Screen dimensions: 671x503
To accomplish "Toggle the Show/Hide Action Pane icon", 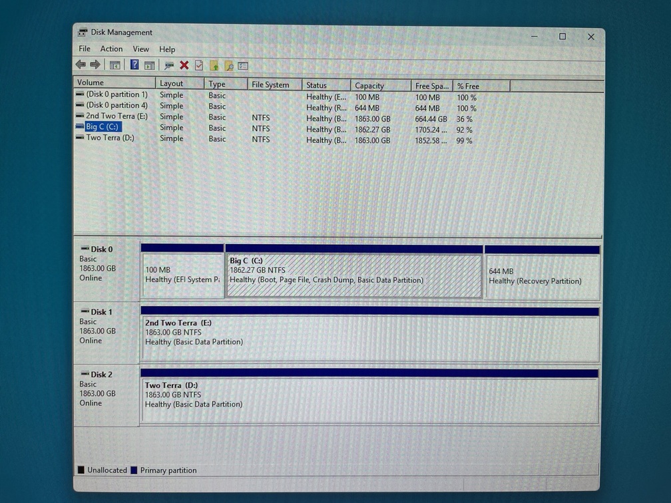I will click(x=150, y=65).
